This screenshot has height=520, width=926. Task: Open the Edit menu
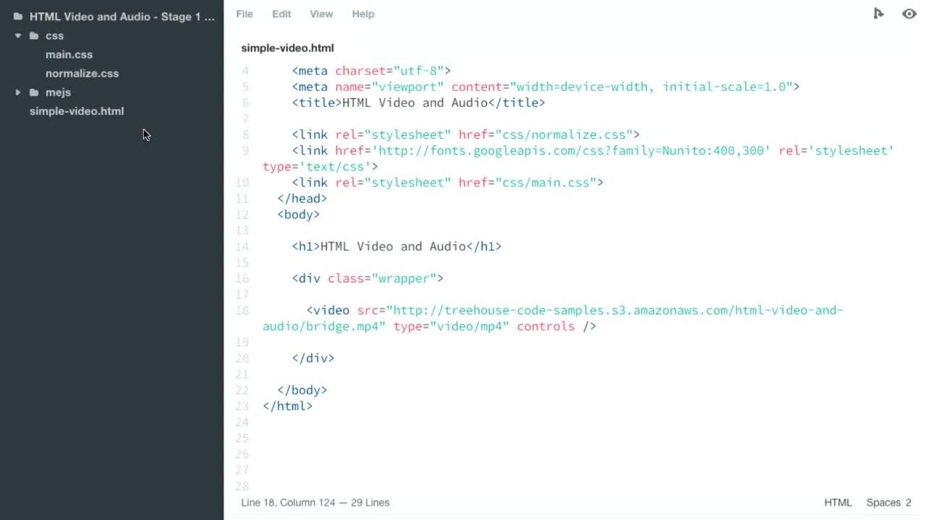pyautogui.click(x=281, y=14)
